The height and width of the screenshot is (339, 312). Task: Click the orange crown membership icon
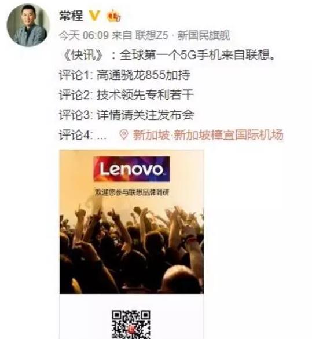click(x=113, y=16)
